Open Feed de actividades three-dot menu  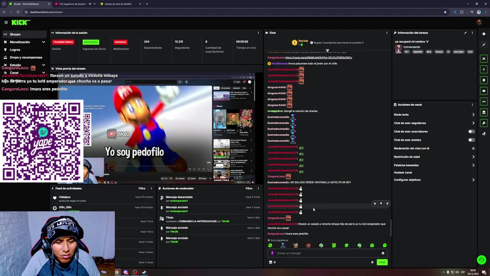click(151, 188)
